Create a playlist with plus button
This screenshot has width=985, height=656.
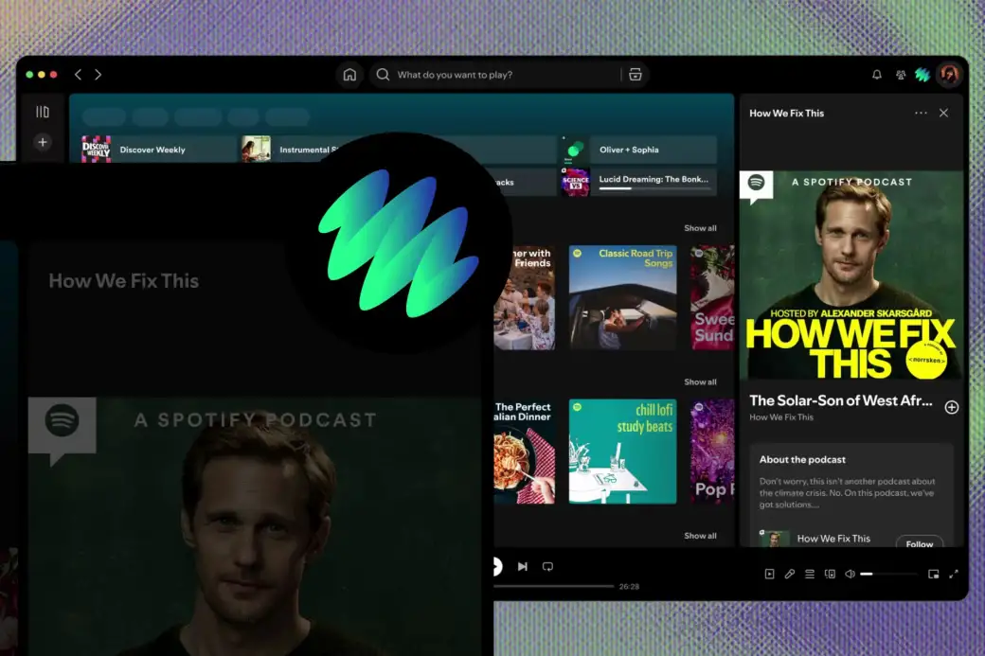(x=43, y=142)
